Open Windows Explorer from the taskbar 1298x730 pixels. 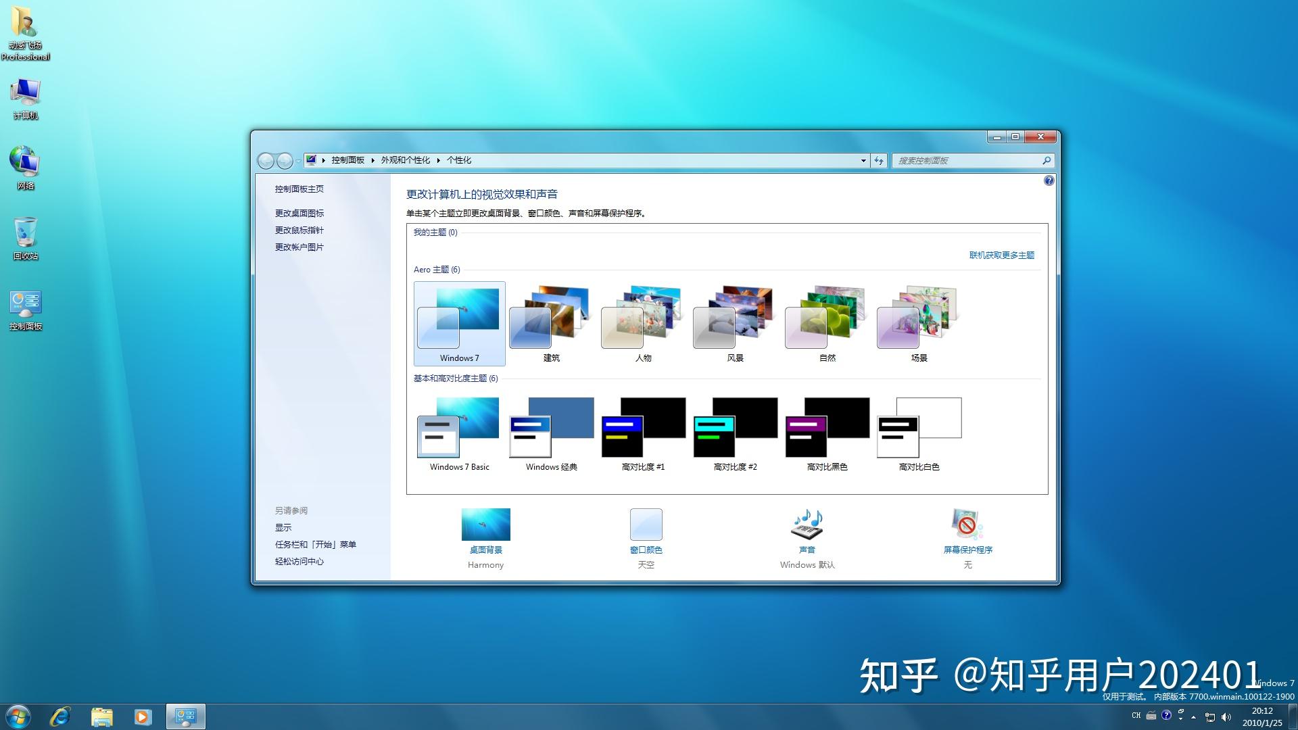coord(101,716)
